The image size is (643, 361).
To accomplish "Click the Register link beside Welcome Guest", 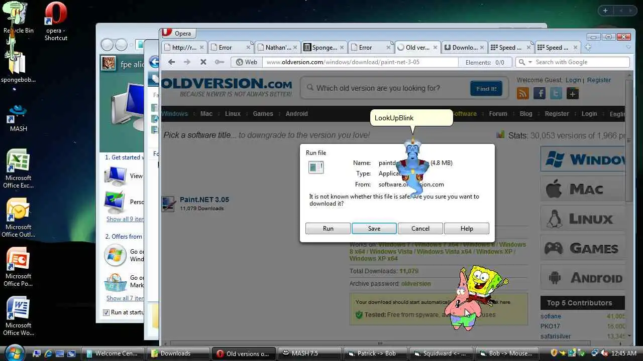I will click(x=599, y=80).
